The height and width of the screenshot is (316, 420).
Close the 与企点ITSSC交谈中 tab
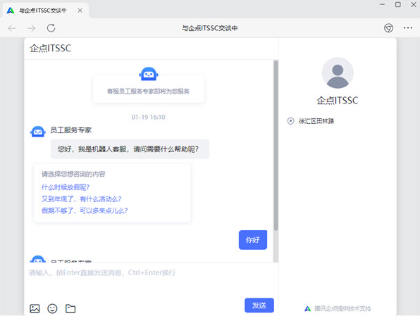80,11
